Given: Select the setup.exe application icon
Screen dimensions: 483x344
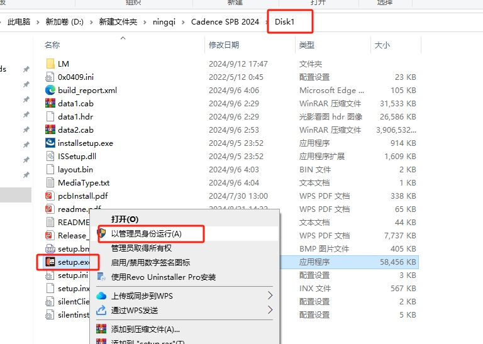Looking at the screenshot, I should [x=50, y=262].
